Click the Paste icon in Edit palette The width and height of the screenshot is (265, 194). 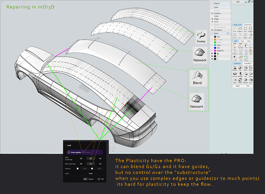251,52
